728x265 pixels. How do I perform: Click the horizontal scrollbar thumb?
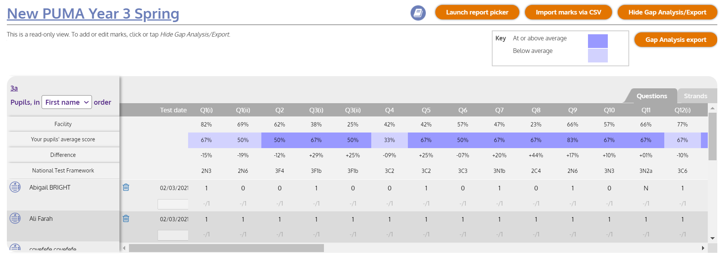pyautogui.click(x=226, y=248)
